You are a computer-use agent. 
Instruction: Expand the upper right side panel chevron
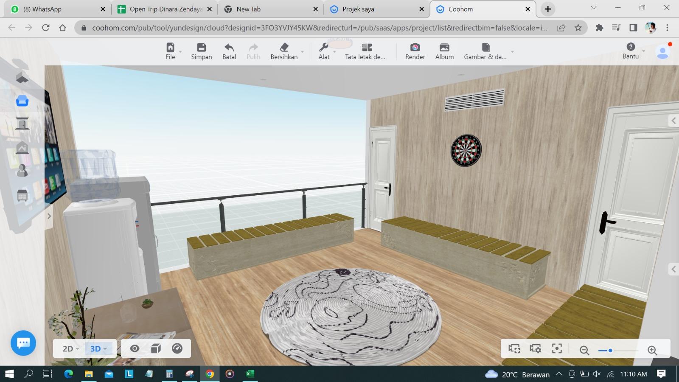673,121
